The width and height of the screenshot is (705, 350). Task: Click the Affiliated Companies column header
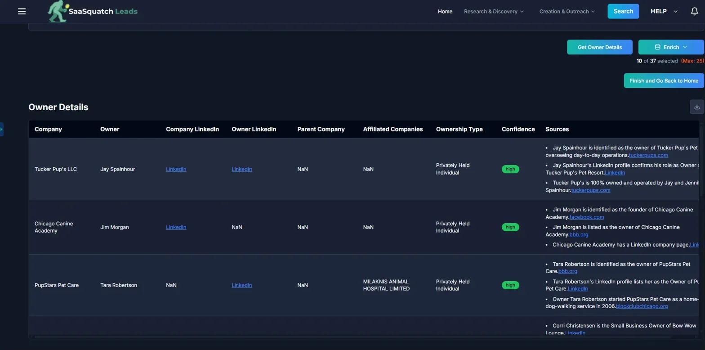[393, 129]
